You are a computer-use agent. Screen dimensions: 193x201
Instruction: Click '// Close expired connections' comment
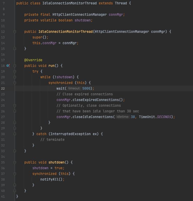[85, 94]
